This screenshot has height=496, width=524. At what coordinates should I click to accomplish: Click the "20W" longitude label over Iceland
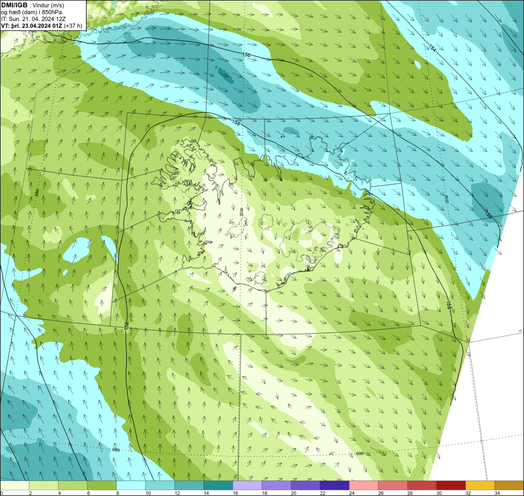click(x=241, y=211)
